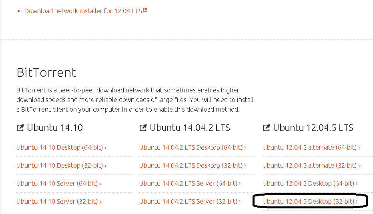Download Ubuntu 14.04.2 LTS Desktop (64-bit) torrent
Image resolution: width=373 pixels, height=214 pixels.
pyautogui.click(x=193, y=148)
